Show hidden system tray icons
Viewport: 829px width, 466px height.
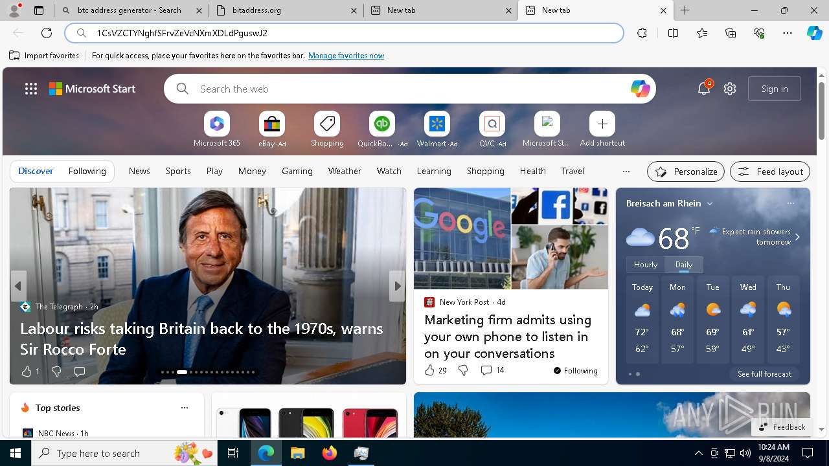click(x=698, y=453)
